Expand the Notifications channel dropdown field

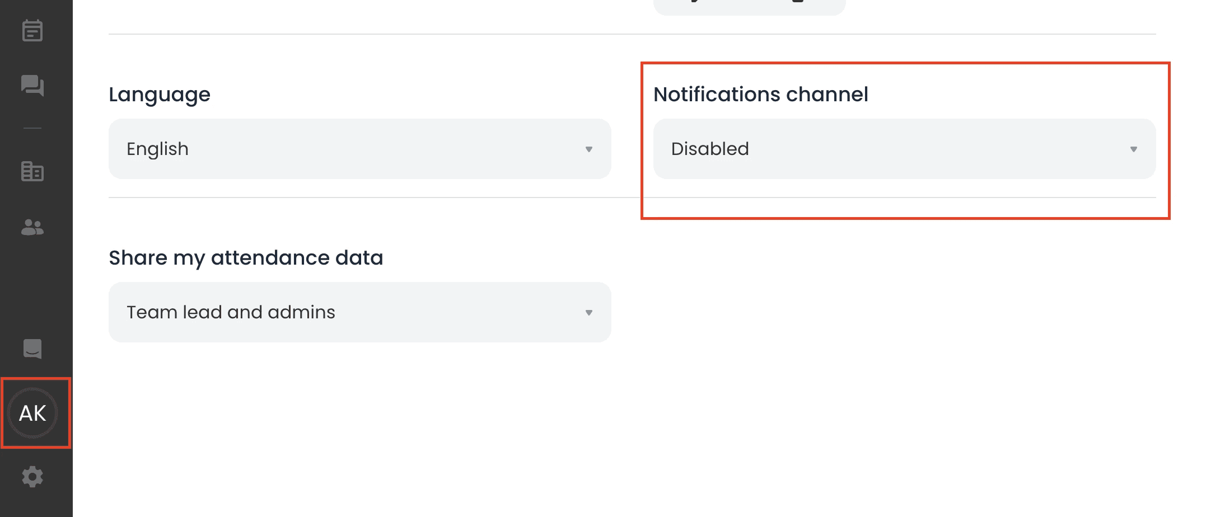(905, 149)
